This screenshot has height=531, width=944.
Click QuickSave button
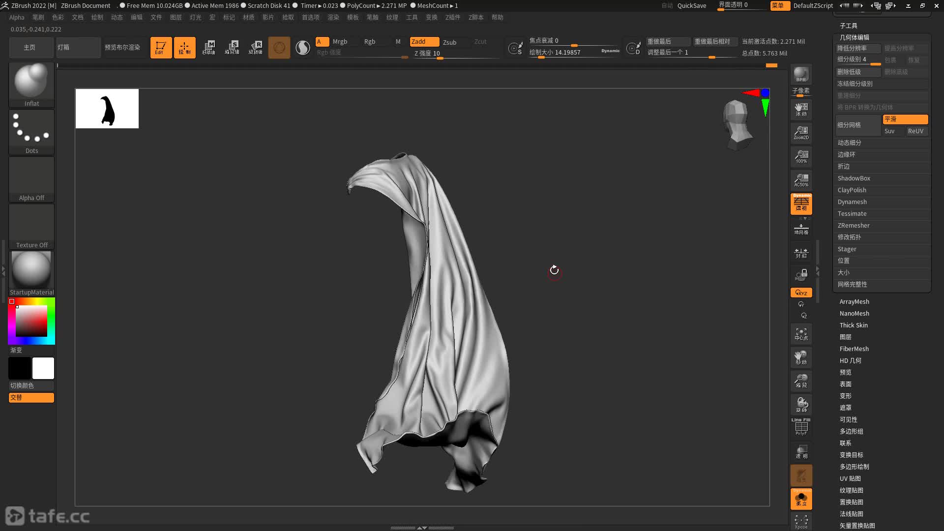(691, 6)
